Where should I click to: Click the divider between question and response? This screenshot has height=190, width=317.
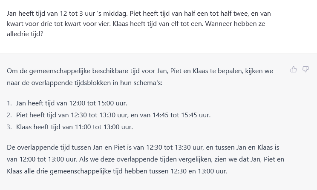coord(158,54)
